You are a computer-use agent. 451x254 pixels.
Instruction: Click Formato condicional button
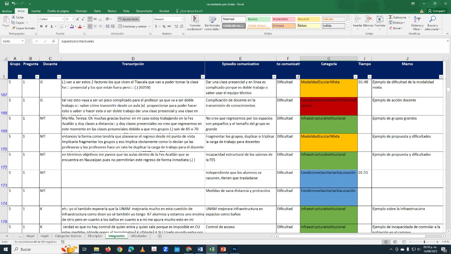pos(195,23)
